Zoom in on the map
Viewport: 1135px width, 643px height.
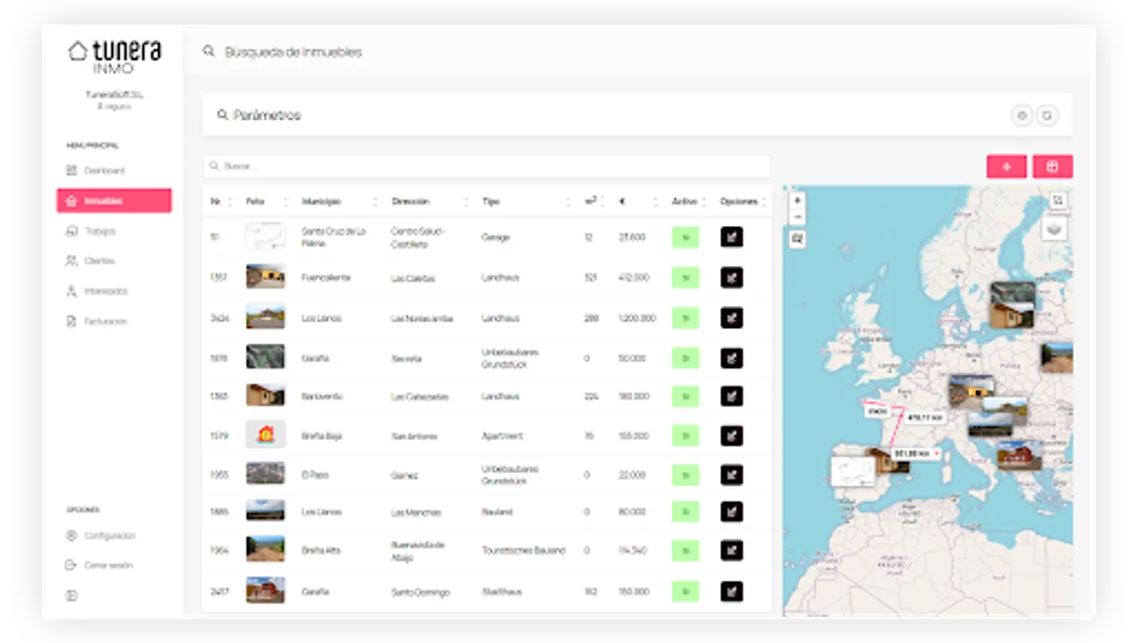797,201
